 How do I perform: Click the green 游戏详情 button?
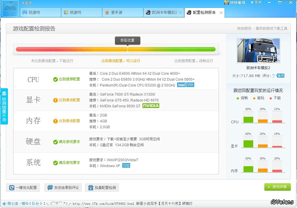click(x=277, y=187)
